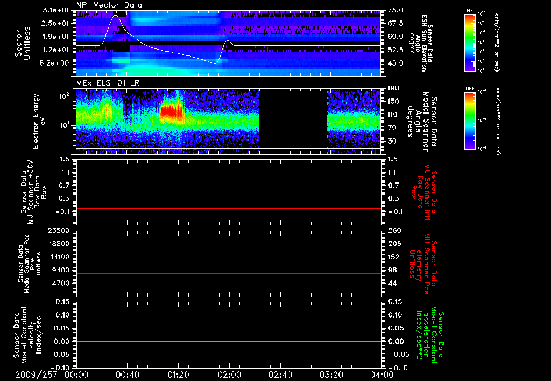The width and height of the screenshot is (551, 381).
Task: Click the '02:40' time axis label
Action: point(280,375)
